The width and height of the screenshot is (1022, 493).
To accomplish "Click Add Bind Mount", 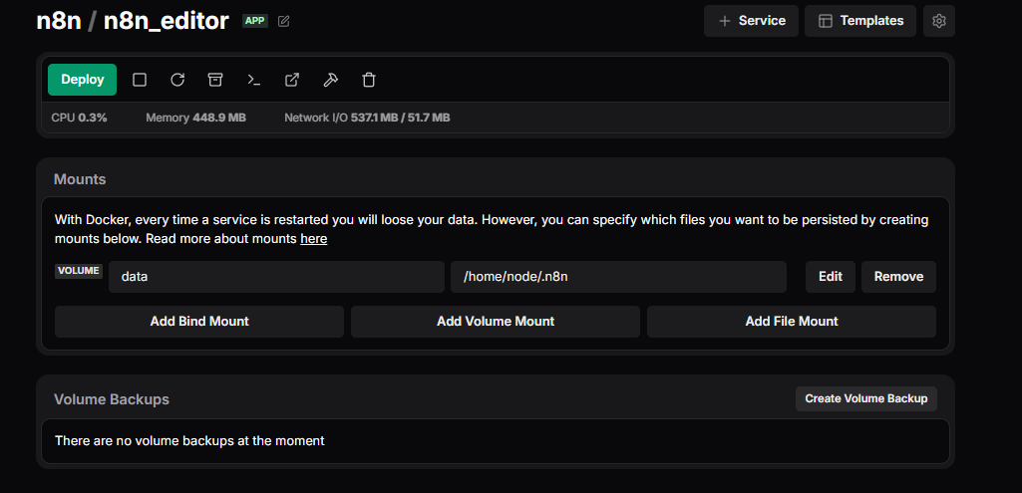I will click(x=199, y=322).
